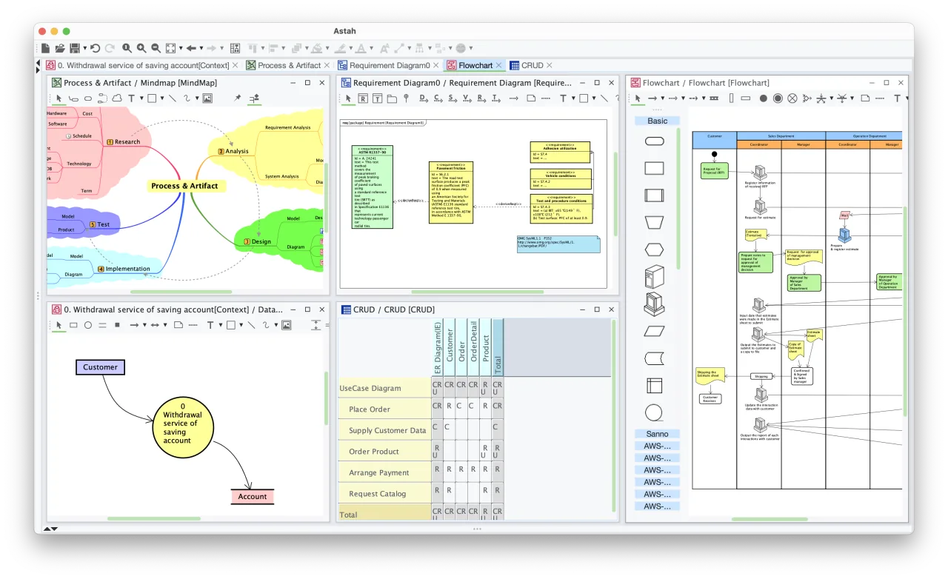948x579 pixels.
Task: Click the Undo arrow in main toolbar
Action: (x=96, y=48)
